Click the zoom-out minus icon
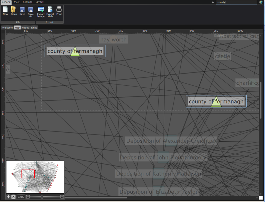 (x=28, y=197)
